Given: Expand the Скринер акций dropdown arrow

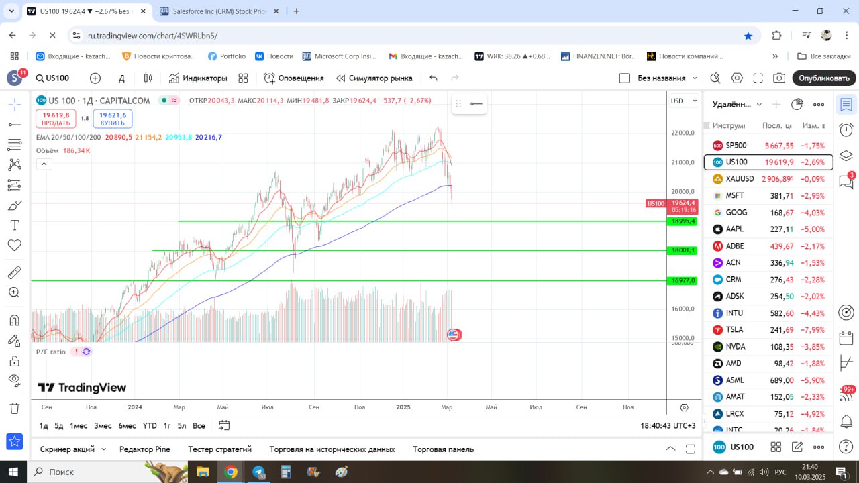Looking at the screenshot, I should click(103, 449).
